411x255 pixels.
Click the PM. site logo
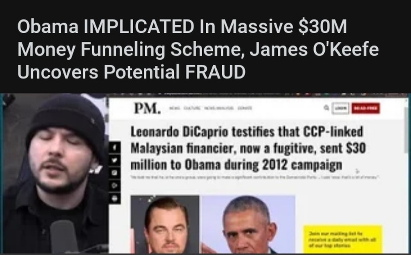(147, 108)
